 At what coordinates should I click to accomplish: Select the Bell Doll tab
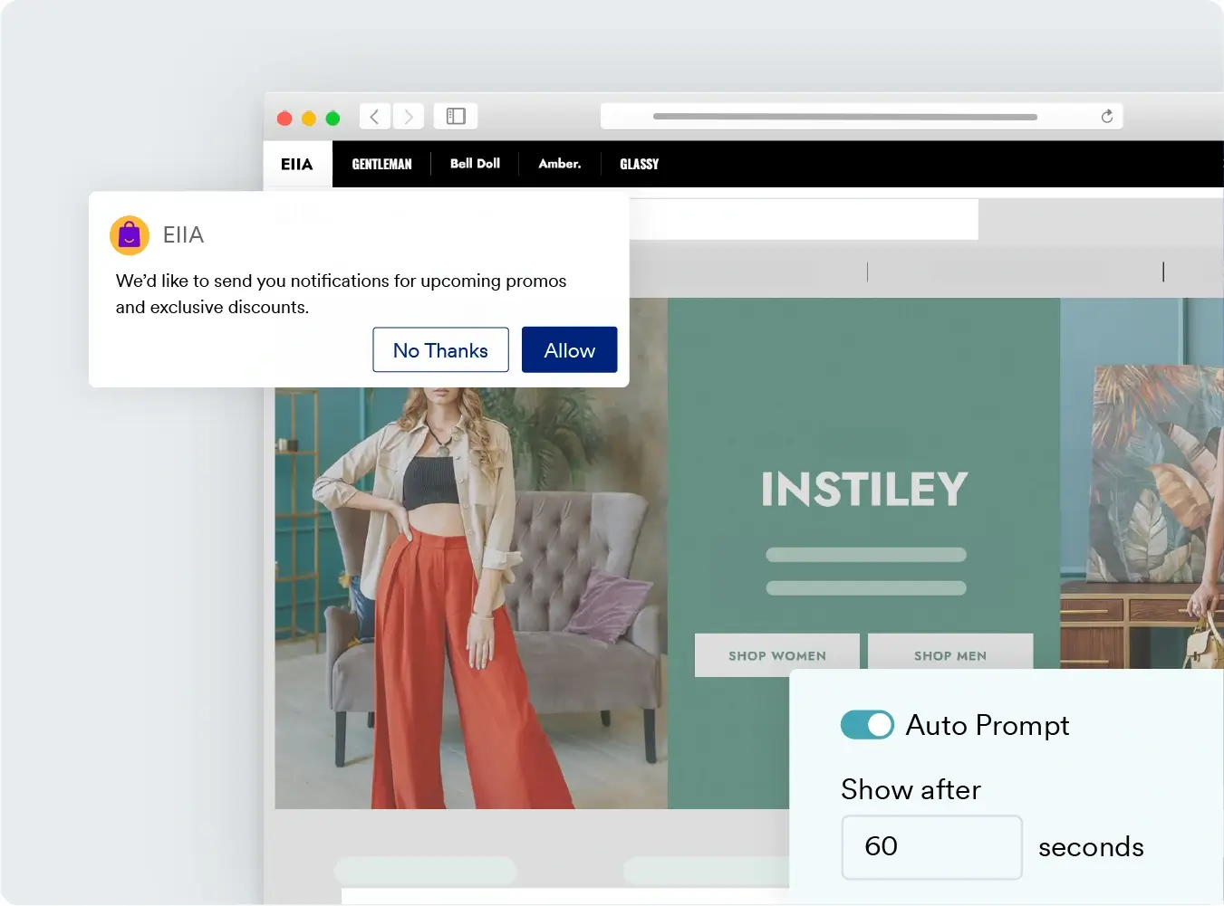475,164
